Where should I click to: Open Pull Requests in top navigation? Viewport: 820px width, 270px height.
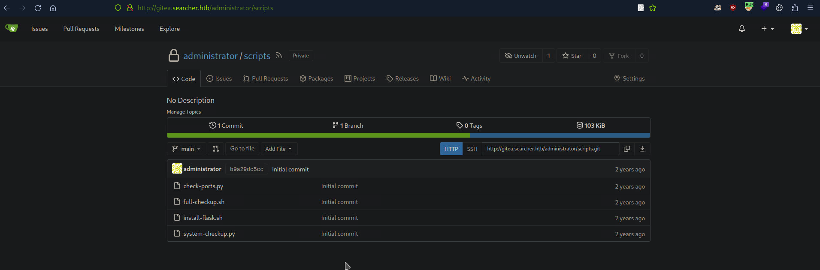(81, 29)
